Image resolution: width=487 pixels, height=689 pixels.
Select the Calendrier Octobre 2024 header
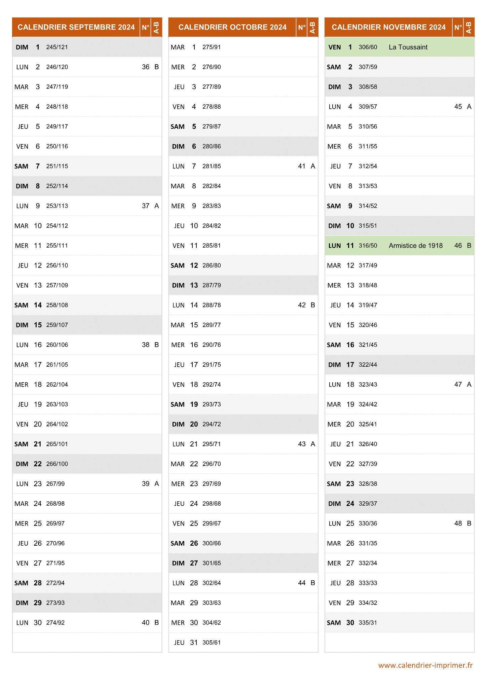232,27
